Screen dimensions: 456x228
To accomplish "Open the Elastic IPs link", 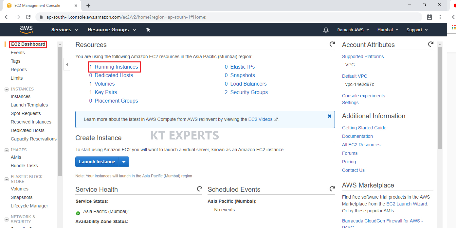I will click(243, 67).
